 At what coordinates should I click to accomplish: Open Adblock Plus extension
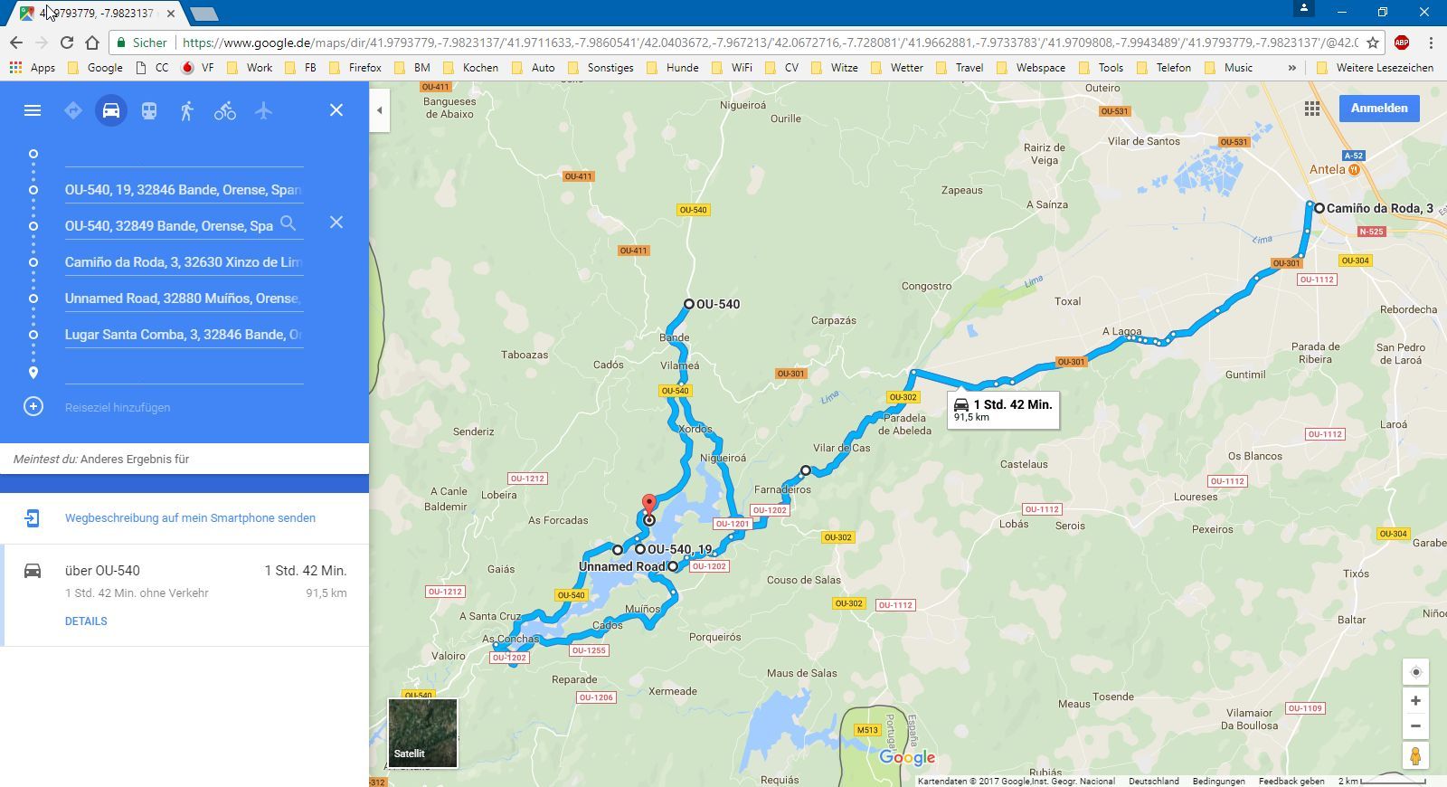tap(1402, 43)
